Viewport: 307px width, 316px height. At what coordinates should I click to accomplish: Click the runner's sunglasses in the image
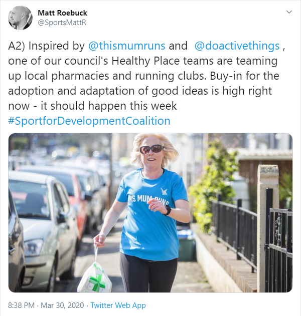pos(151,149)
